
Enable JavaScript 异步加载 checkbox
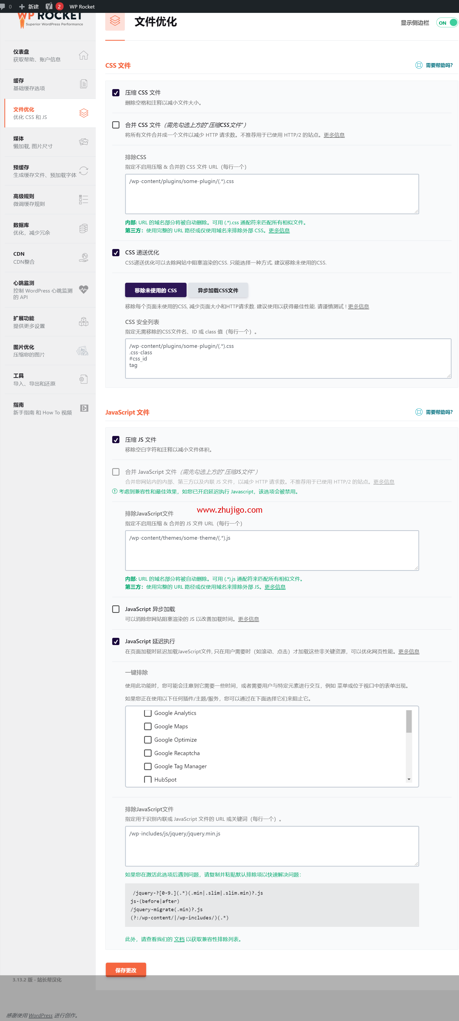click(116, 609)
